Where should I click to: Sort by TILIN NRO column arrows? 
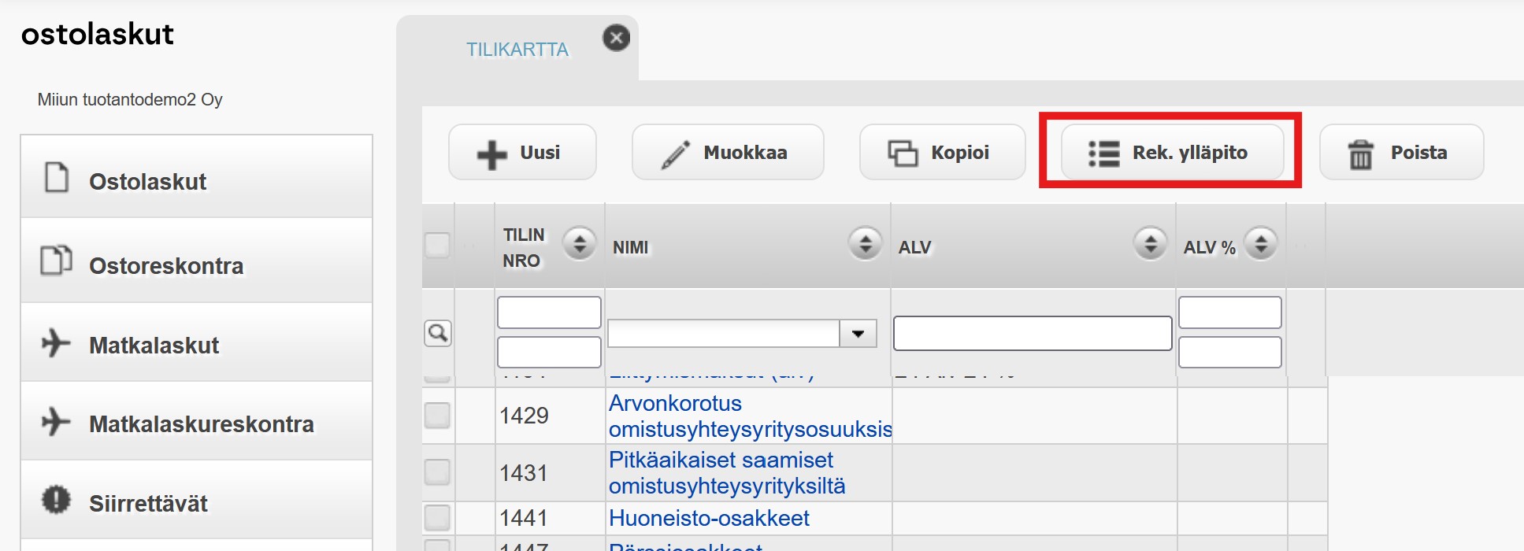pos(580,243)
